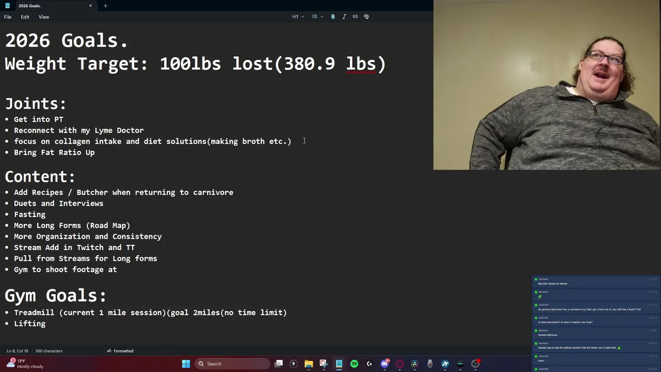The image size is (661, 372).
Task: Click the Notepad taskbar icon
Action: point(339,364)
